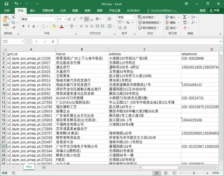Click the 共享 Share button
Screen dimensions: 224x176
[x=214, y=11]
